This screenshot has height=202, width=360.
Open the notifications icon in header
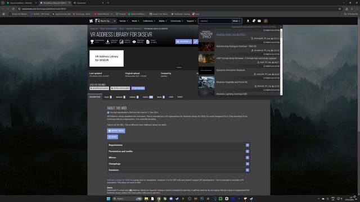(x=254, y=21)
